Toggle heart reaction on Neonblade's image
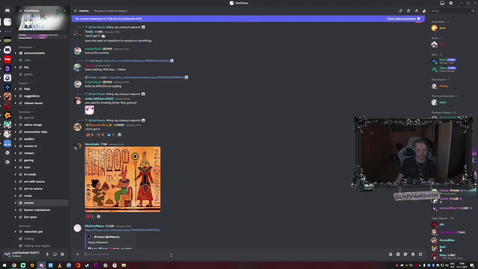 pos(90,216)
